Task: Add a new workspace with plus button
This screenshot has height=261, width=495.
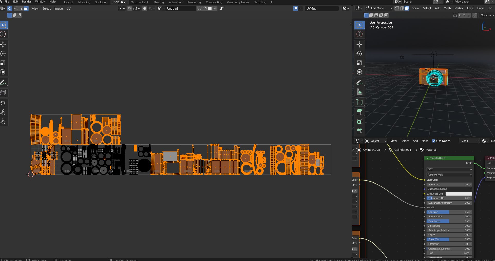Action: point(271,2)
